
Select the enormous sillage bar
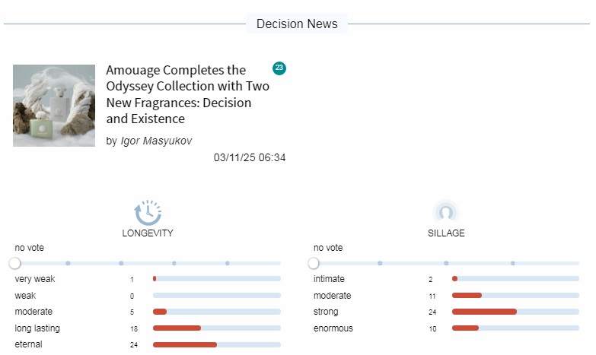[x=515, y=328]
